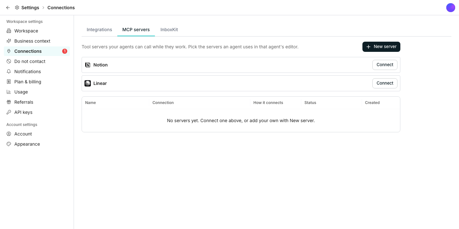This screenshot has width=459, height=229.
Task: Click the Plan & billing receipt icon
Action: [9, 82]
